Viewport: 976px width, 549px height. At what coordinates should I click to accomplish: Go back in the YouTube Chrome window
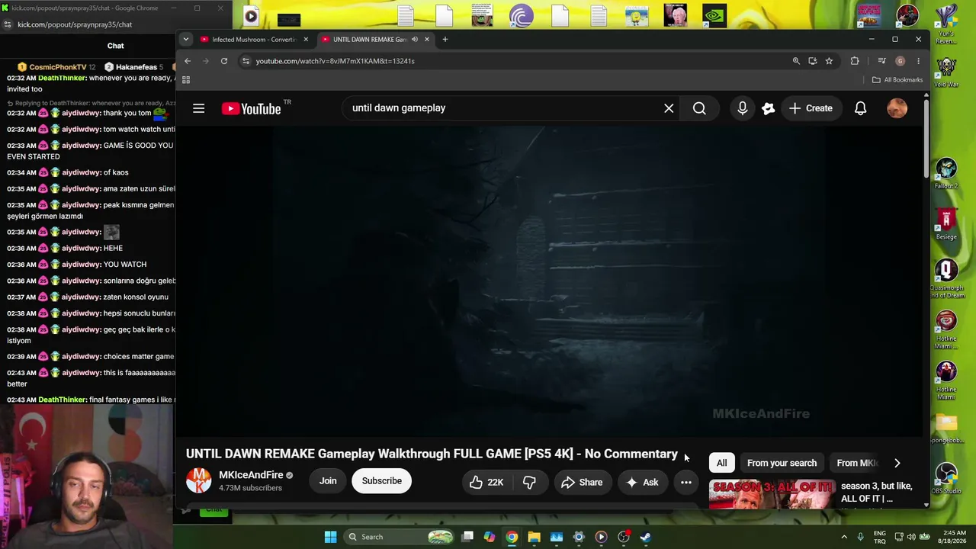click(188, 61)
